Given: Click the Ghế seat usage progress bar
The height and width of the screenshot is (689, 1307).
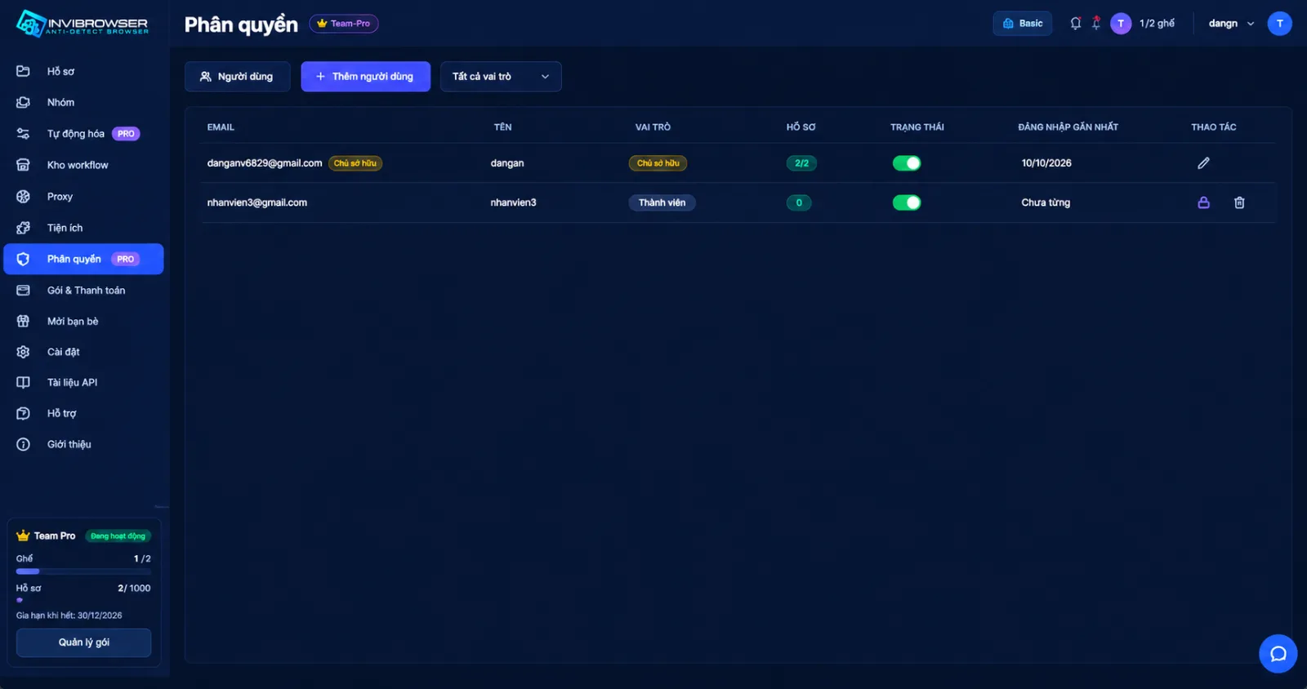Looking at the screenshot, I should tap(83, 571).
